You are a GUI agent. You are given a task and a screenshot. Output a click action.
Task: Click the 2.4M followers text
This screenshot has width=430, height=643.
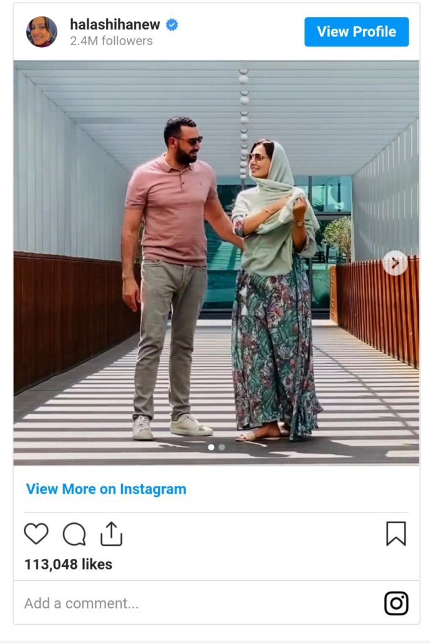pos(111,41)
